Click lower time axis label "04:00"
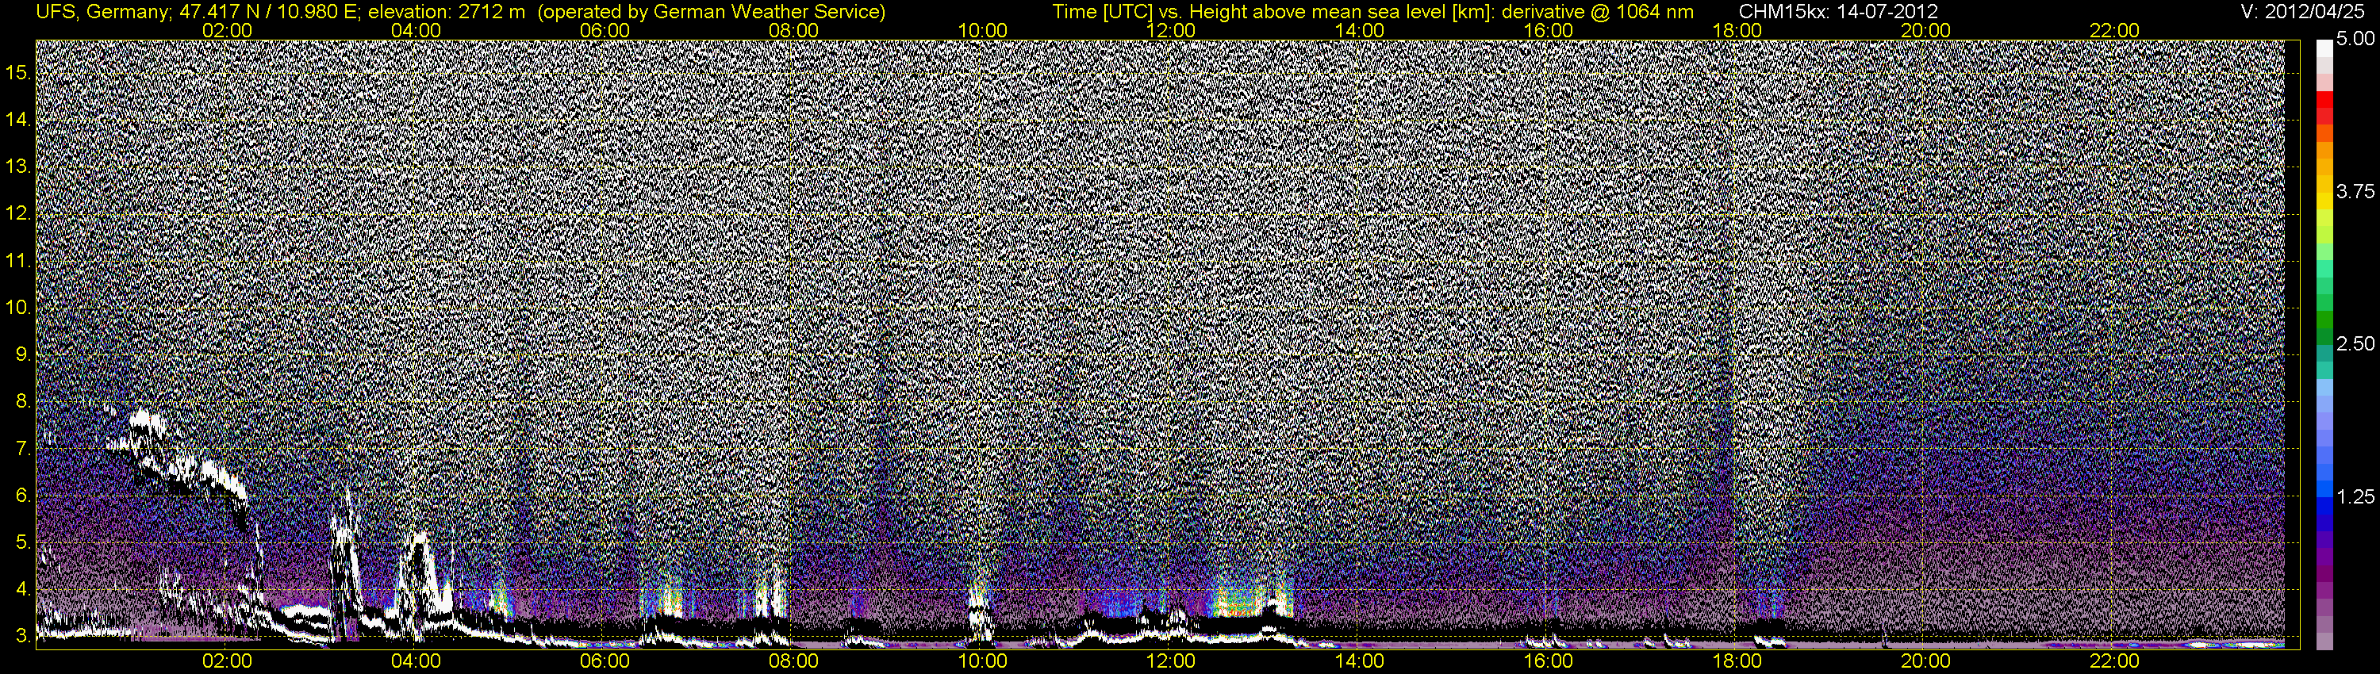This screenshot has width=2380, height=674. [x=416, y=661]
